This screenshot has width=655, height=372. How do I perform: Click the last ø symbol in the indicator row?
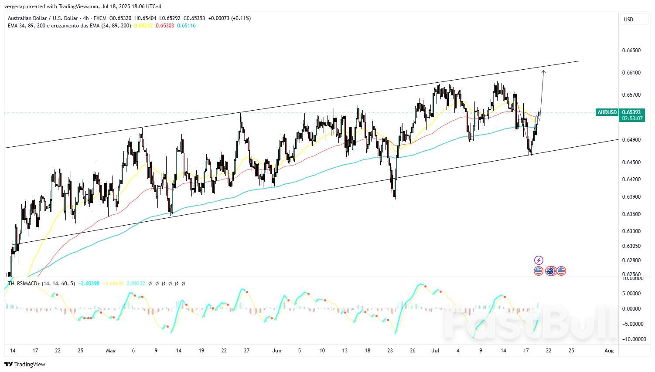click(x=183, y=284)
